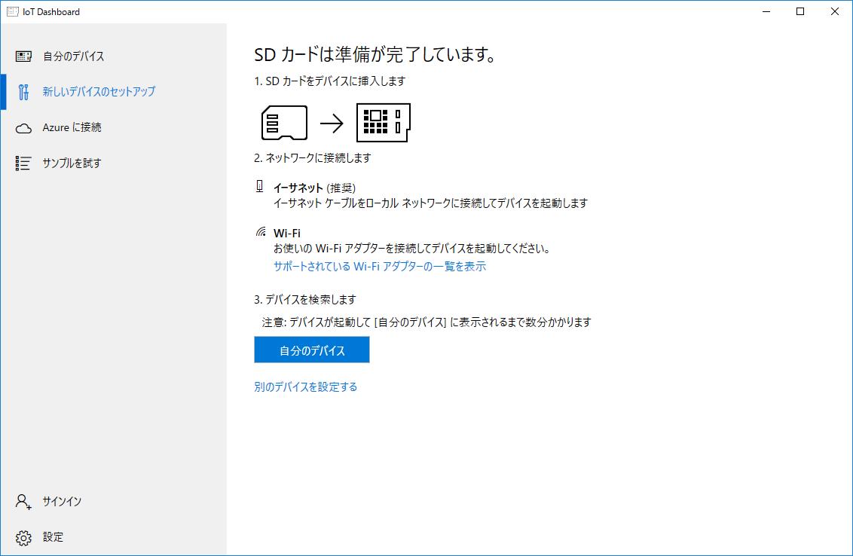Viewport: 853px width, 556px height.
Task: Click the device board illustration icon
Action: click(x=384, y=123)
